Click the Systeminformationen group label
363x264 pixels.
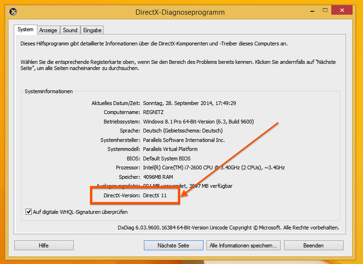tap(49, 91)
